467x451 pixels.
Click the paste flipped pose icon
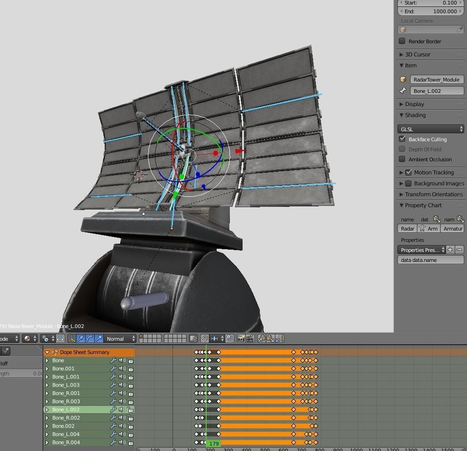[279, 338]
